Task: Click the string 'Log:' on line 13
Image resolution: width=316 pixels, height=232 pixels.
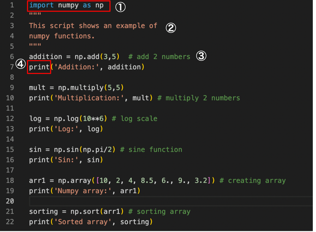Action: pyautogui.click(x=66, y=129)
